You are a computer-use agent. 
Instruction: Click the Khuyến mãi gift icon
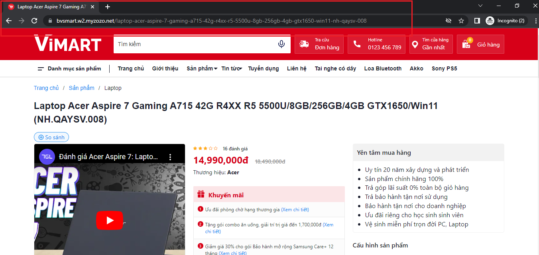pyautogui.click(x=201, y=195)
